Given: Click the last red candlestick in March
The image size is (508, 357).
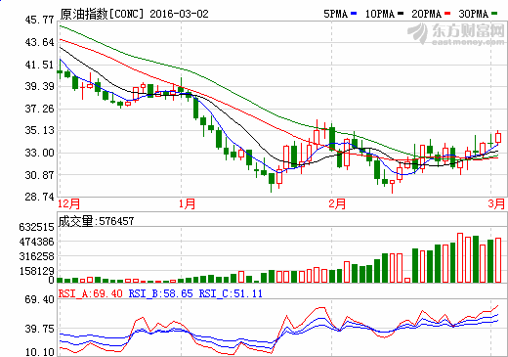Looking at the screenshot, I should pos(498,137).
